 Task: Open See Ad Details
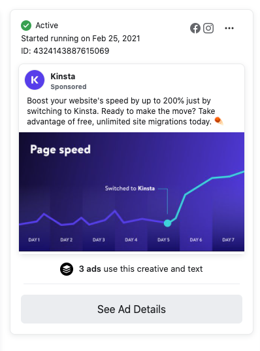tap(131, 309)
